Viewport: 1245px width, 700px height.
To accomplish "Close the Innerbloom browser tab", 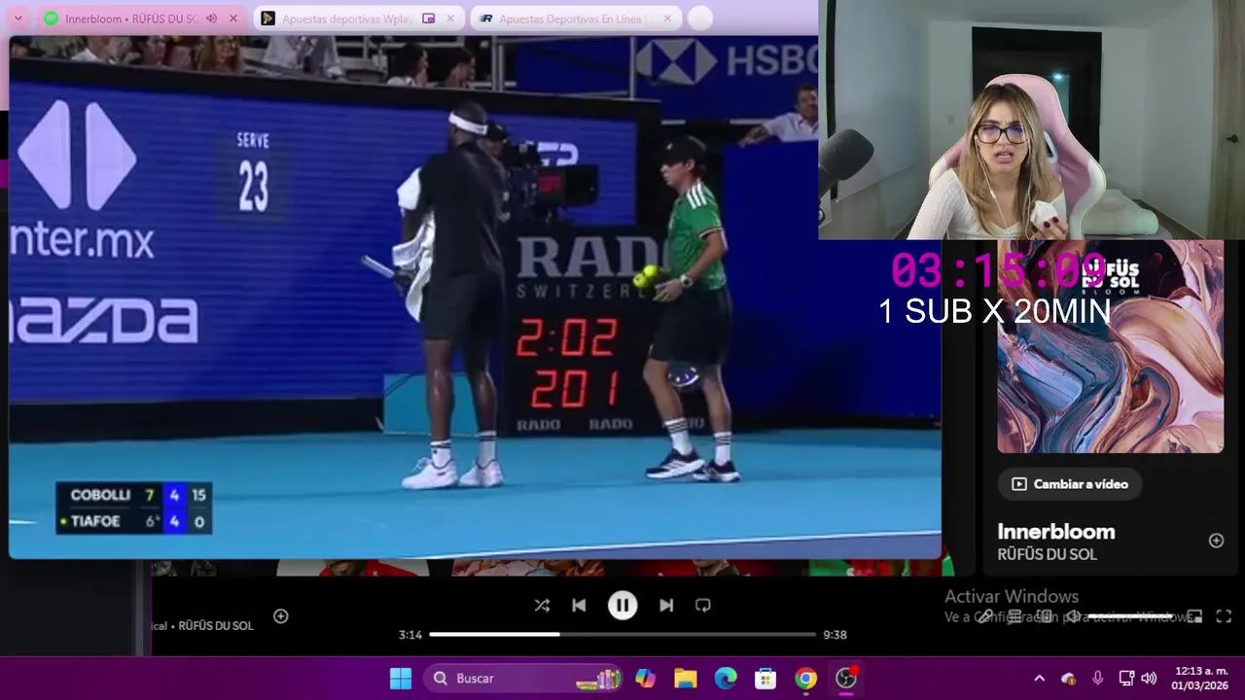I will coord(233,18).
